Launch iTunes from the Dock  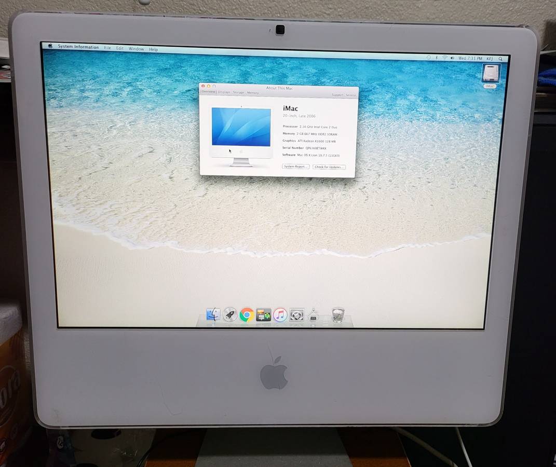280,315
